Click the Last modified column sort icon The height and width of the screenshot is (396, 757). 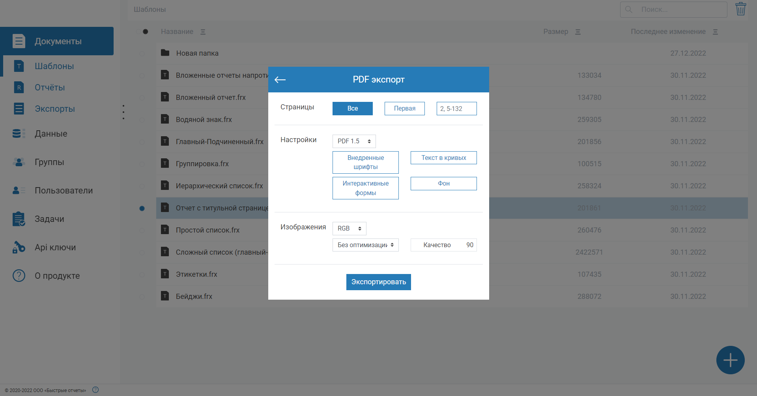click(x=715, y=32)
